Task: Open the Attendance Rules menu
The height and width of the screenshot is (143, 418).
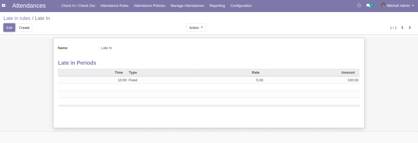Action: click(114, 6)
